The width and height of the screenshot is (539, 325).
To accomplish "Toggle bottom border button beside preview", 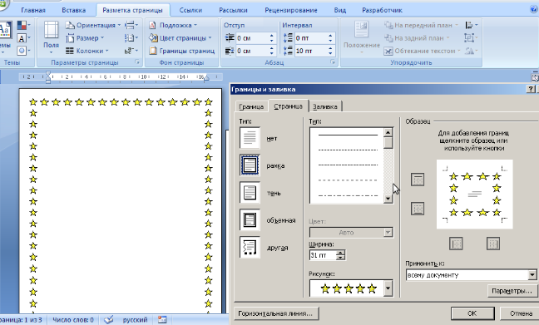I will pos(418,209).
